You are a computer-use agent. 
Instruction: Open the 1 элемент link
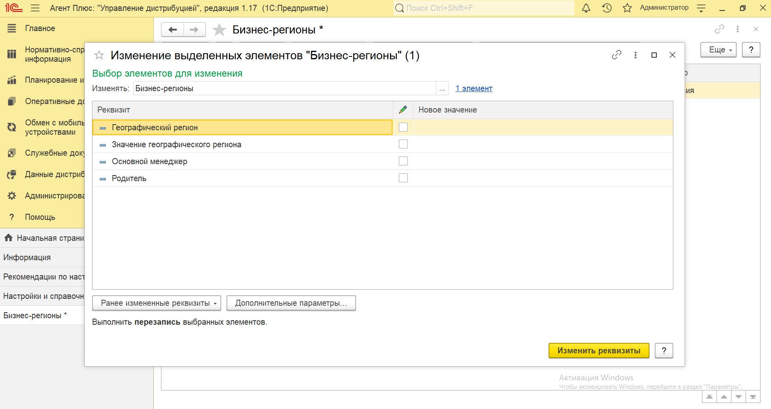coord(474,88)
